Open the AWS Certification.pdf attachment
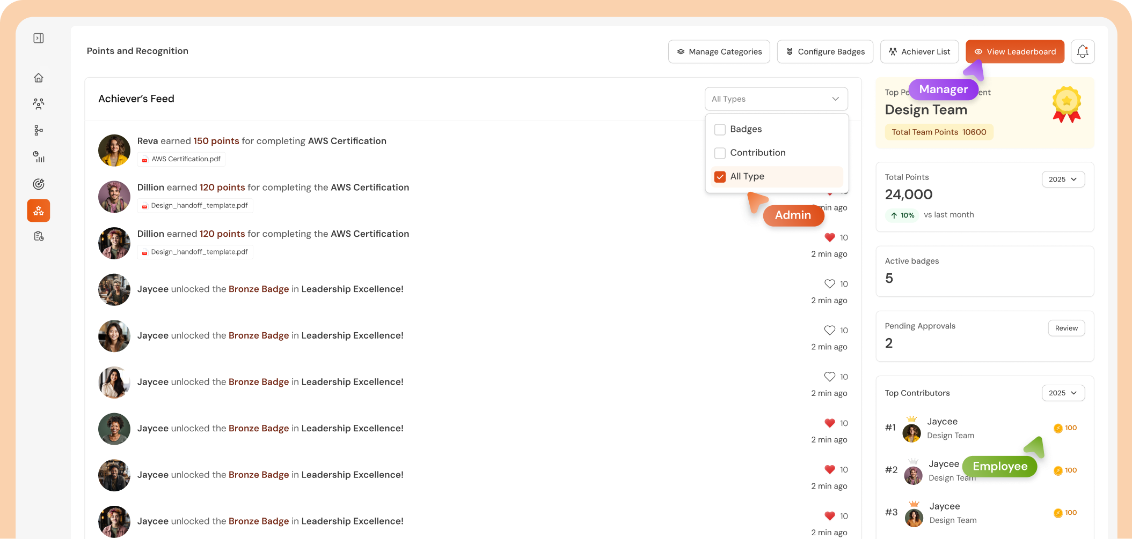 [181, 159]
